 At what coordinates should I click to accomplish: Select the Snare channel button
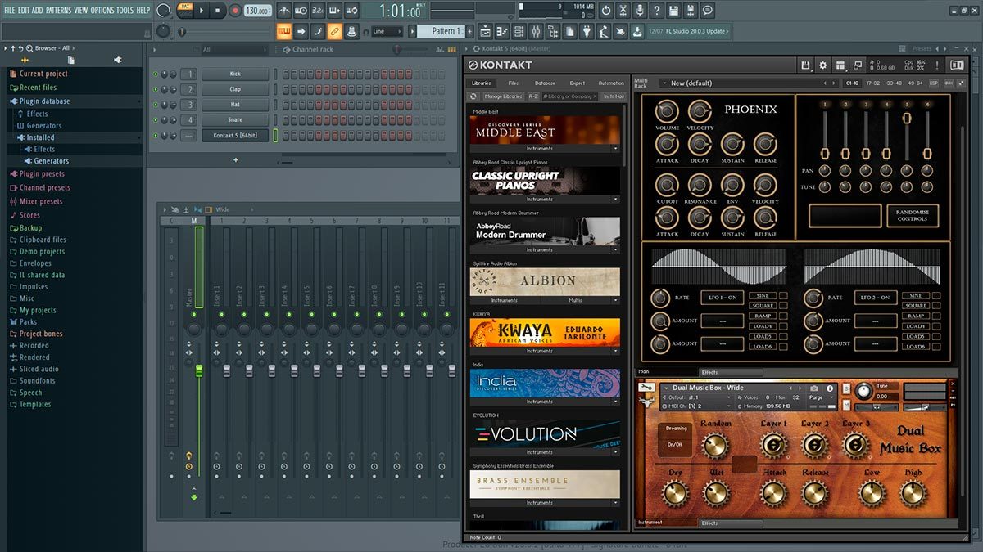235,120
